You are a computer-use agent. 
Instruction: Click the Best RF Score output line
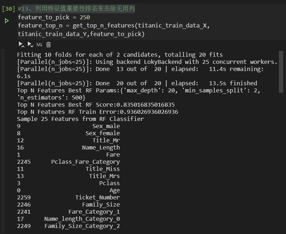(96, 105)
